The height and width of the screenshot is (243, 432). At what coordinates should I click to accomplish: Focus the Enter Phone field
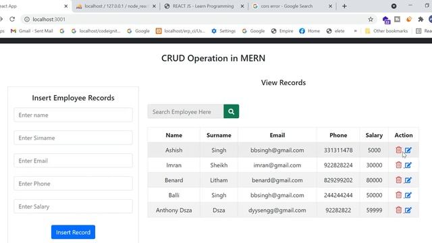coord(73,184)
